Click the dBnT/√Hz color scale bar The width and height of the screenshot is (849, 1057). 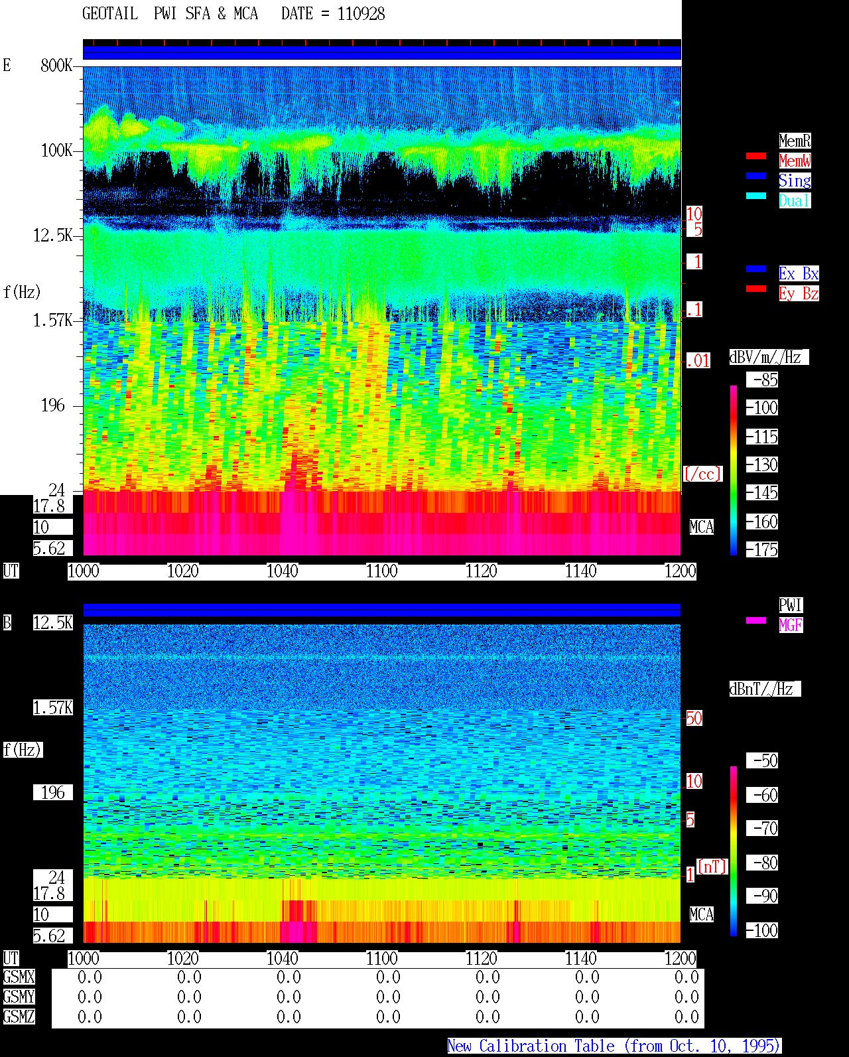click(734, 851)
